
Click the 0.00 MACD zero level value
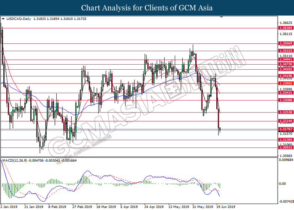tap(282, 184)
